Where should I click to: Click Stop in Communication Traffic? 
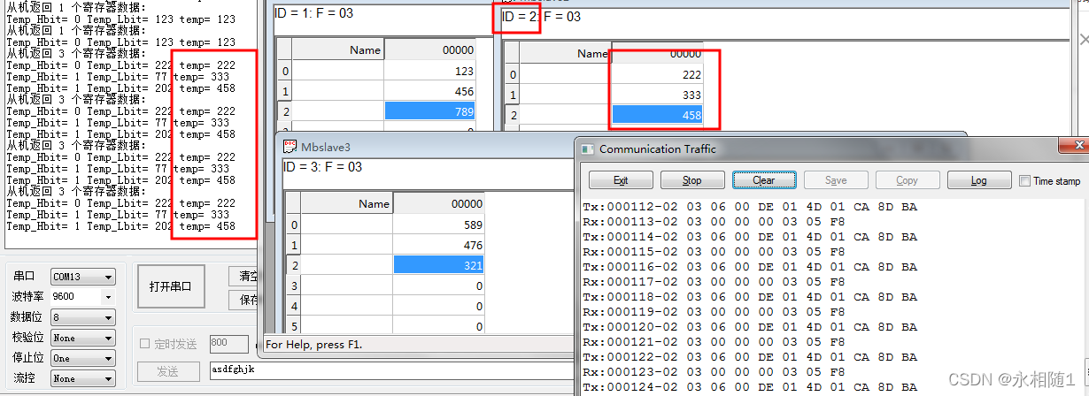click(x=692, y=180)
